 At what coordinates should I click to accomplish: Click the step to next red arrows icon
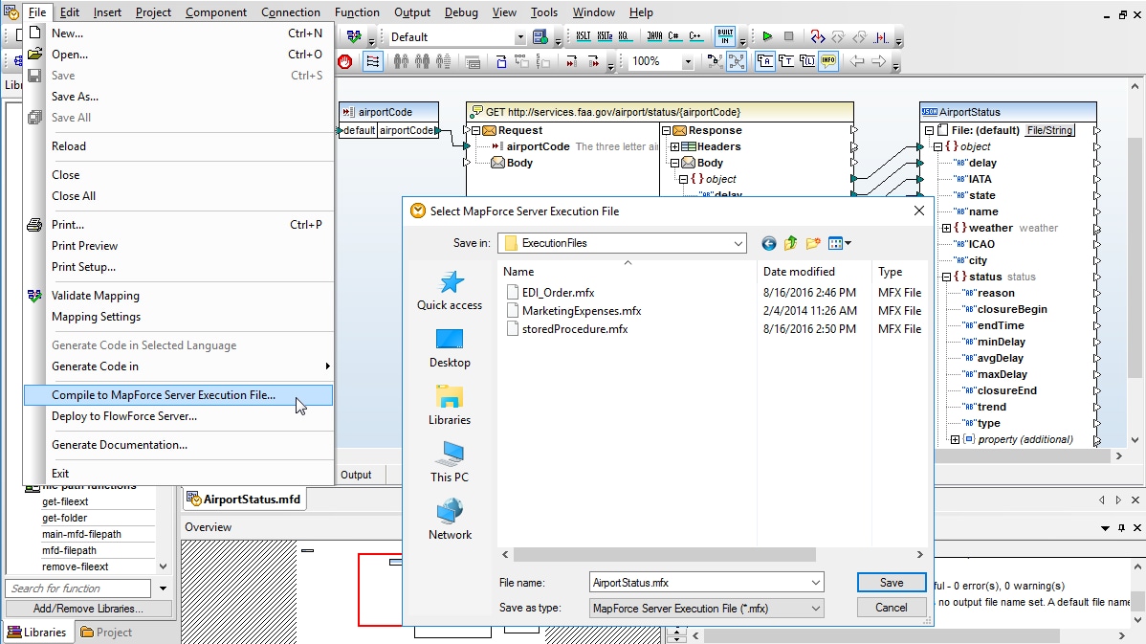point(571,61)
